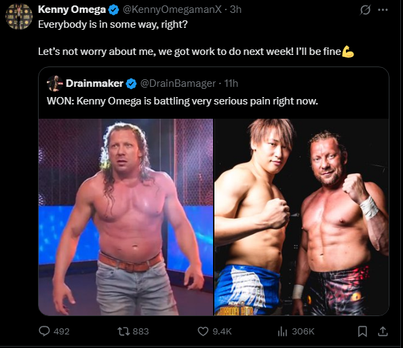Click the reply speech bubble icon
403x348 pixels.
pyautogui.click(x=44, y=331)
